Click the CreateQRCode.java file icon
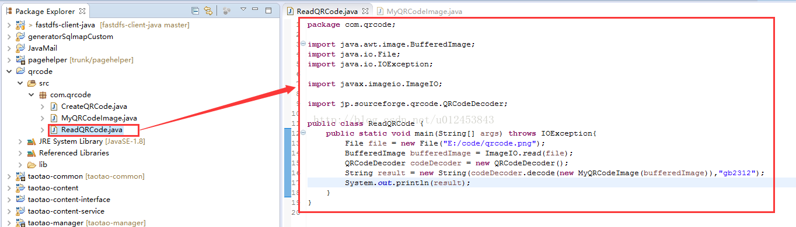This screenshot has width=796, height=227. (54, 106)
